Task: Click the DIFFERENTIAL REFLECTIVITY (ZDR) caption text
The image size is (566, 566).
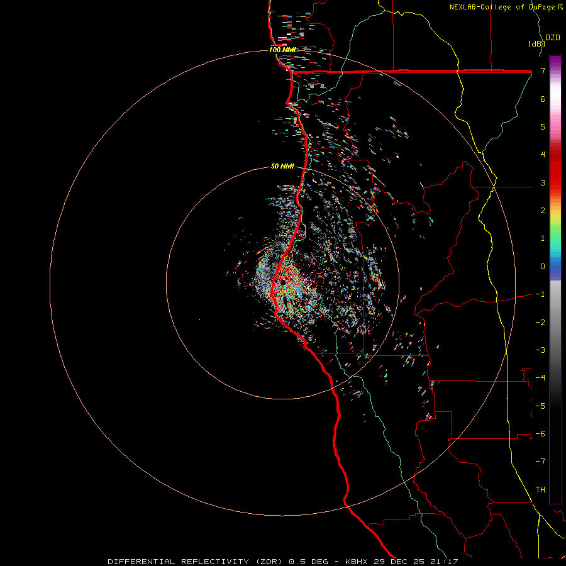Action: (x=196, y=562)
